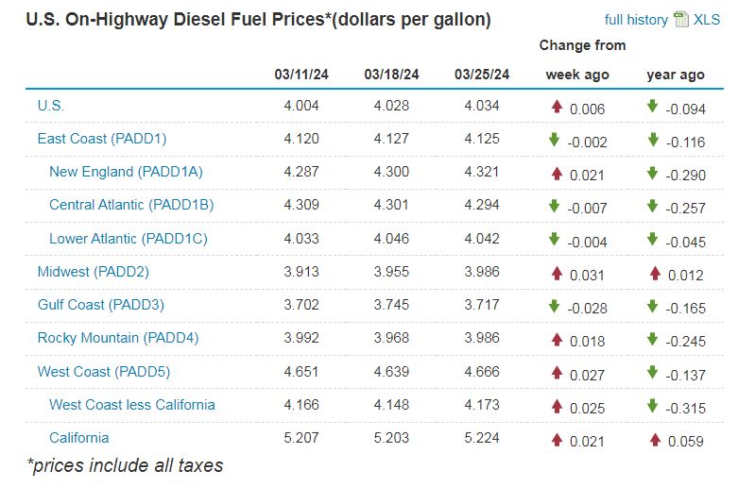Select the Central Atlantic (PADD1B) link

pos(131,205)
